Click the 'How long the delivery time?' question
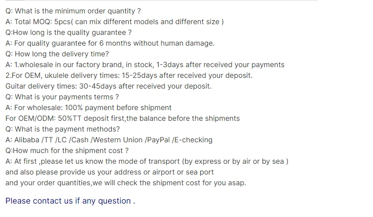373x217 pixels. pos(57,54)
